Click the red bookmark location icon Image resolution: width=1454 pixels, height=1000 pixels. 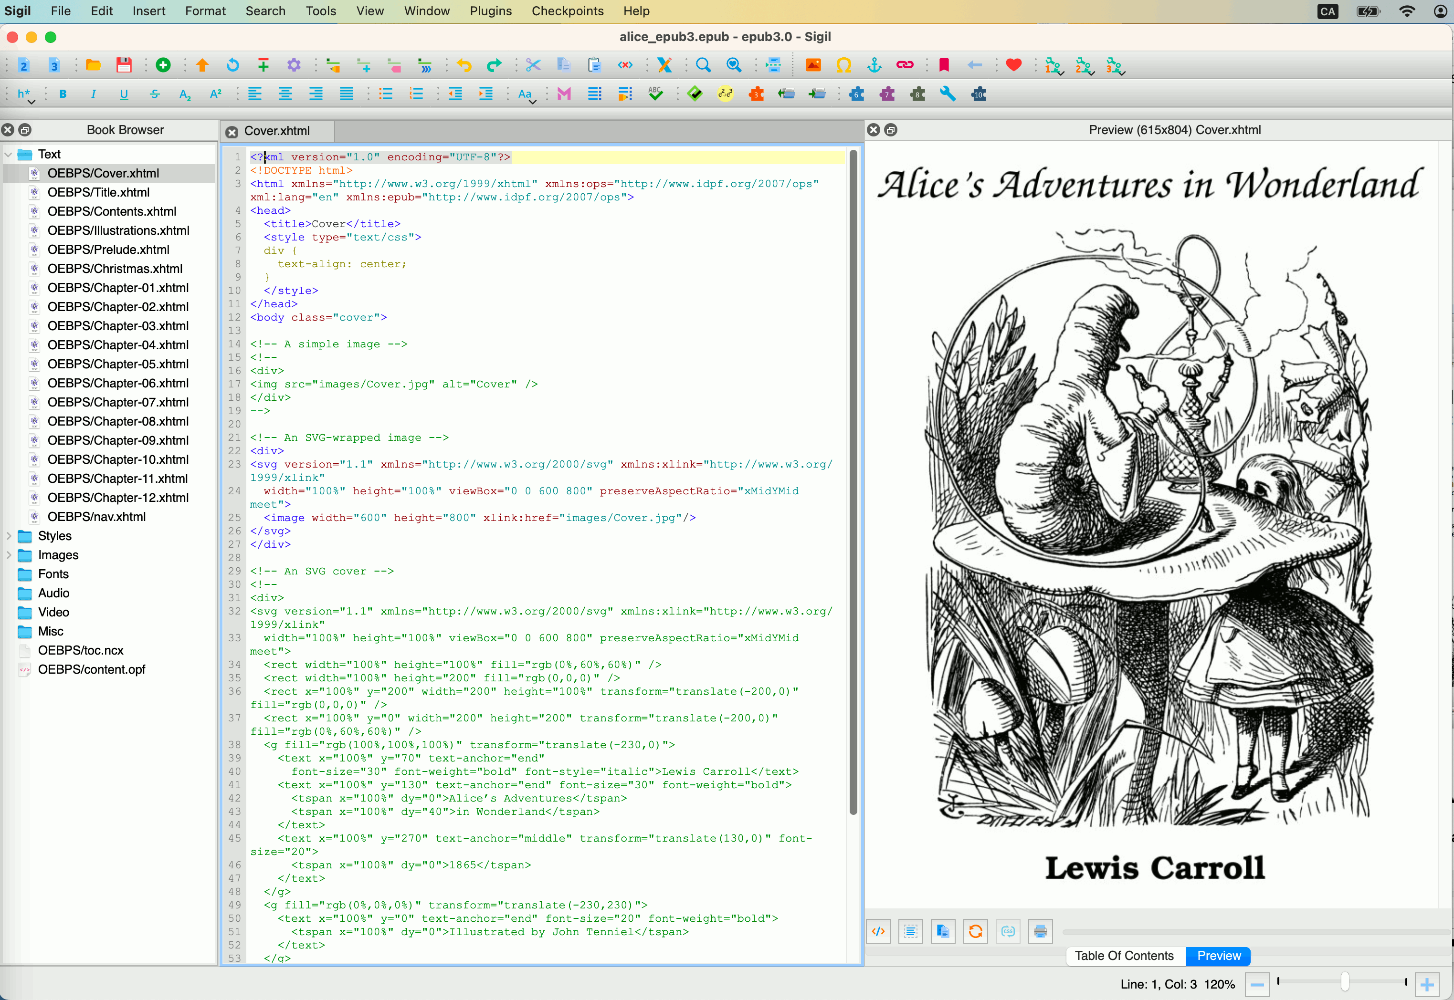[x=944, y=65]
